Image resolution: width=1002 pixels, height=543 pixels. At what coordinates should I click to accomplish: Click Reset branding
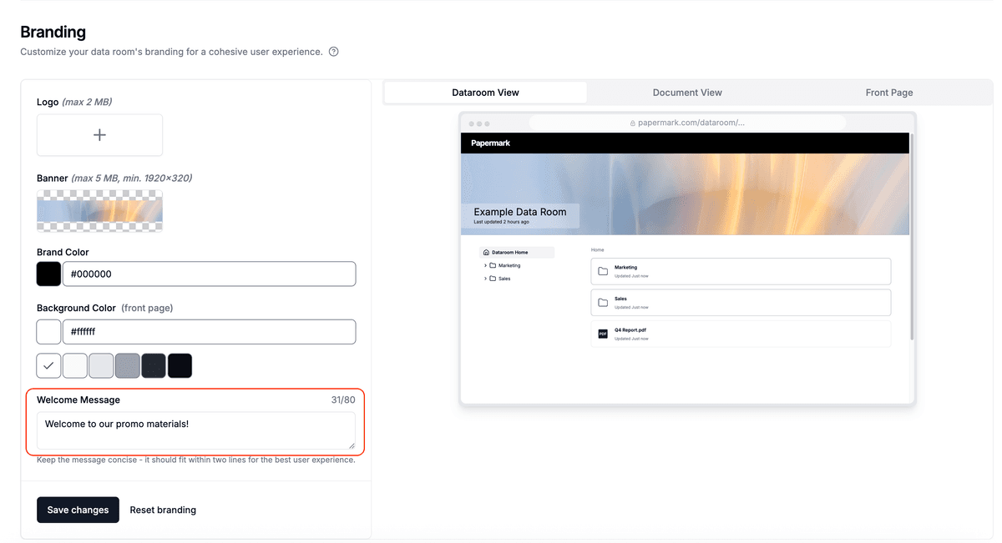pyautogui.click(x=163, y=510)
